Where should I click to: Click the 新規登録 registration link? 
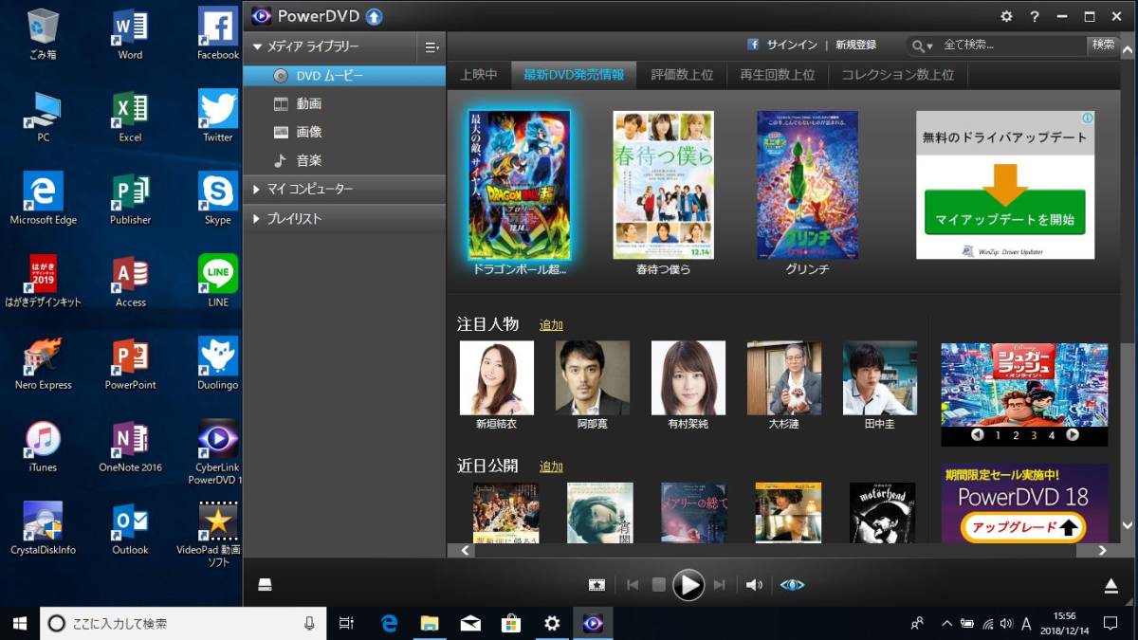tap(855, 45)
